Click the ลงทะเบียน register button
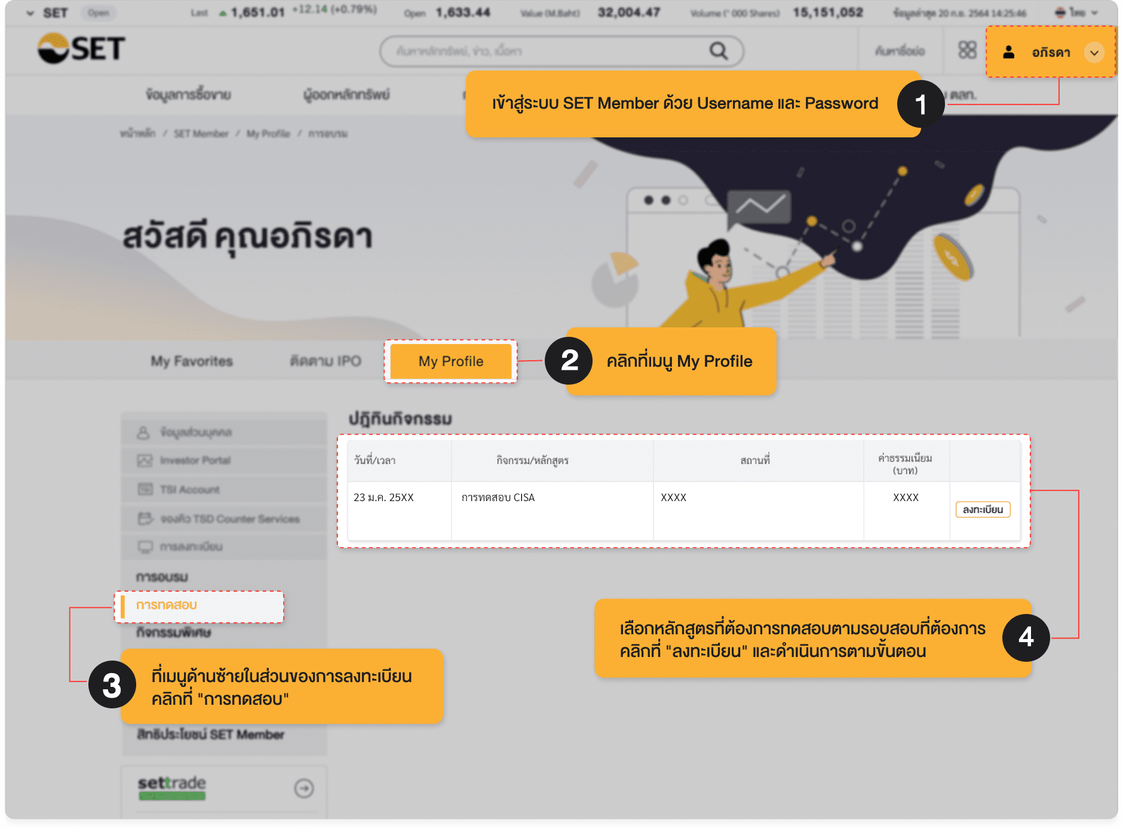 tap(983, 509)
